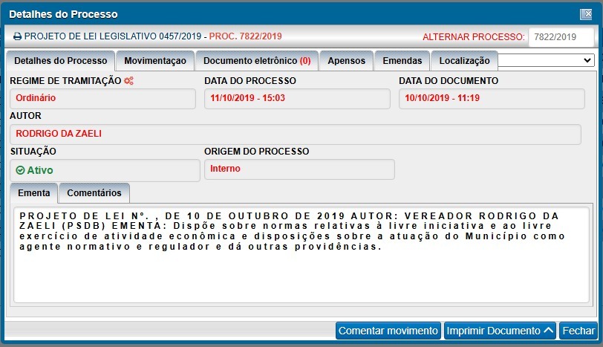Select the Ementa sub-tab
603x347 pixels.
(x=33, y=192)
